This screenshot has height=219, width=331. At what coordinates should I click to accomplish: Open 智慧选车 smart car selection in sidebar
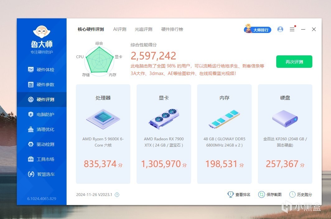42,174
